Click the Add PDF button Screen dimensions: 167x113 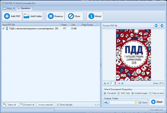[x=12, y=16]
